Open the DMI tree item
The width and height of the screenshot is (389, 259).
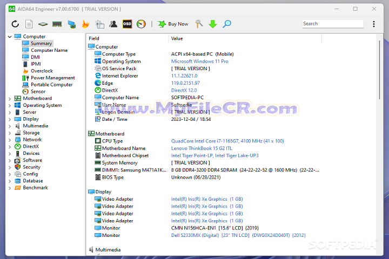tap(35, 57)
